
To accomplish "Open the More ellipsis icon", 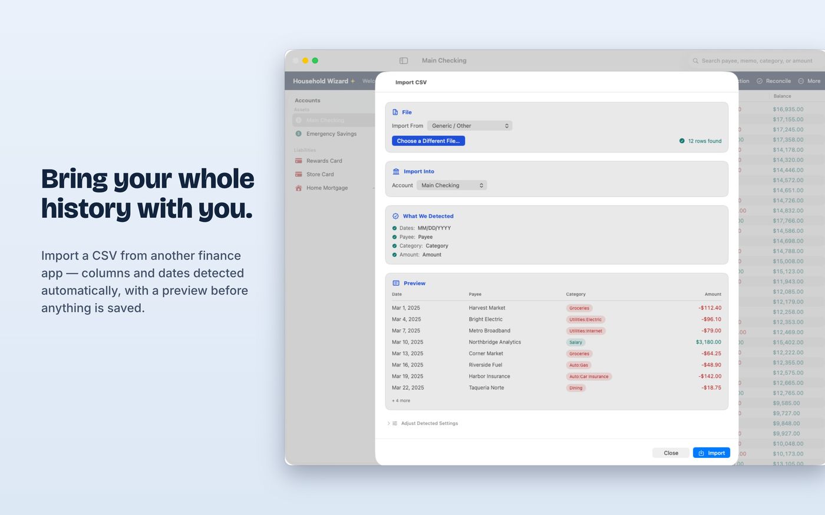I will 801,81.
